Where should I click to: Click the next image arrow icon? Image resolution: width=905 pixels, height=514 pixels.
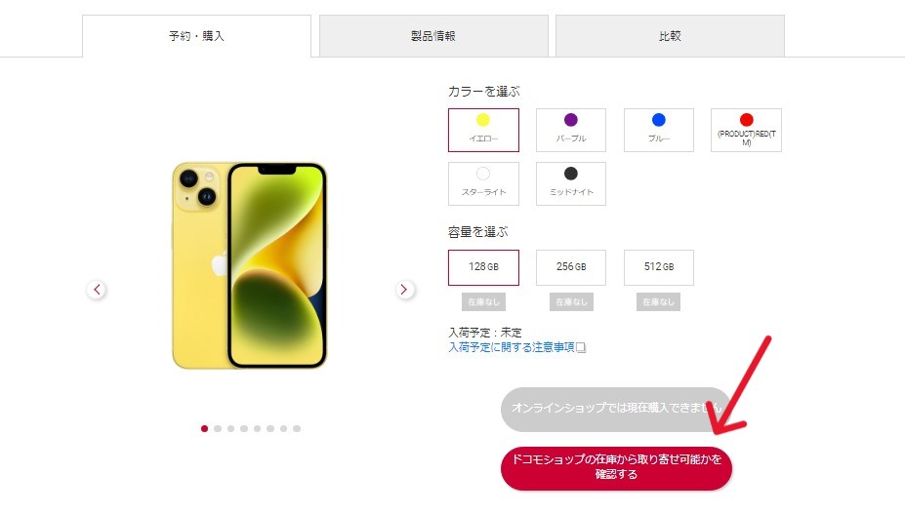tap(404, 289)
